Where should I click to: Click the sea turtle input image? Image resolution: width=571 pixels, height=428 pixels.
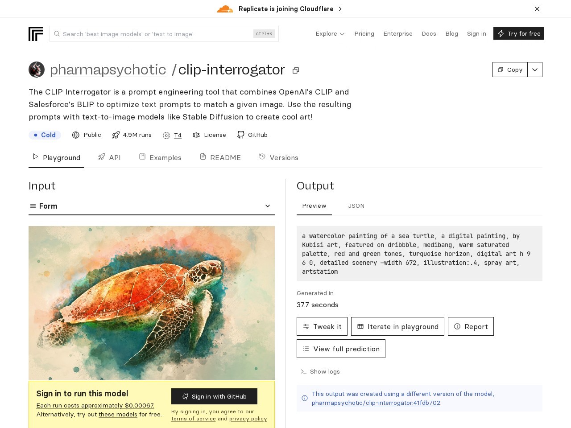[152, 303]
